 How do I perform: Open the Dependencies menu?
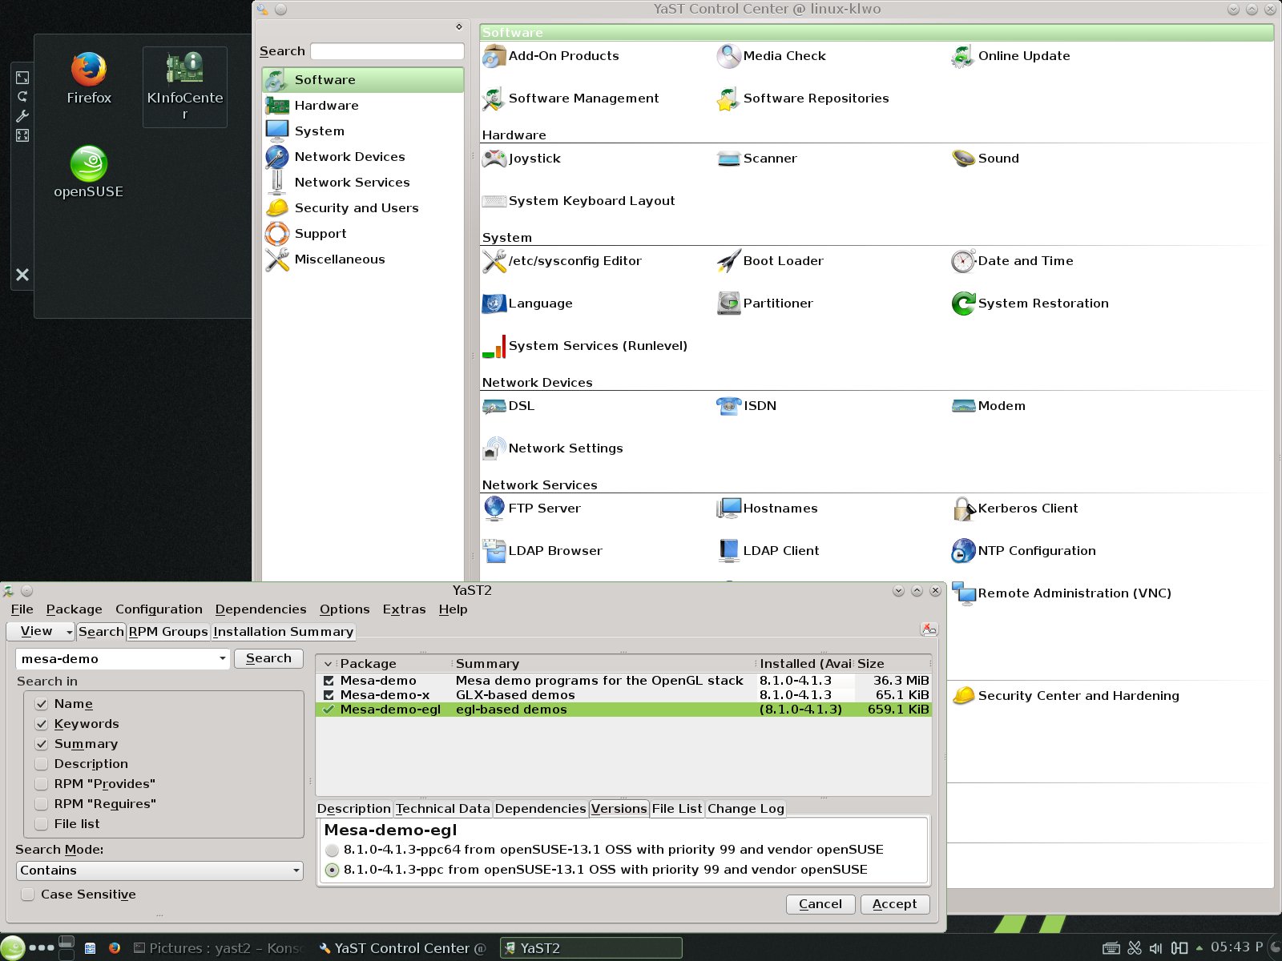(260, 609)
